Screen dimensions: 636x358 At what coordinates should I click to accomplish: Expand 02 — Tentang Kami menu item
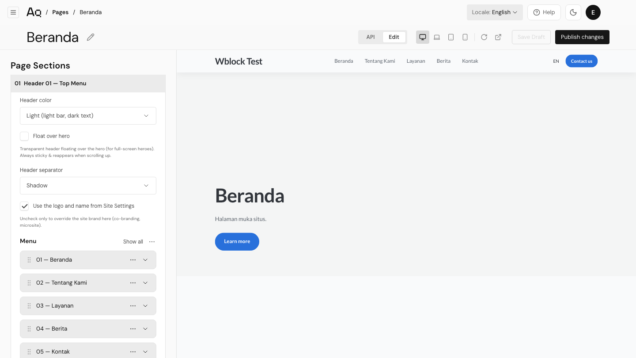click(145, 283)
